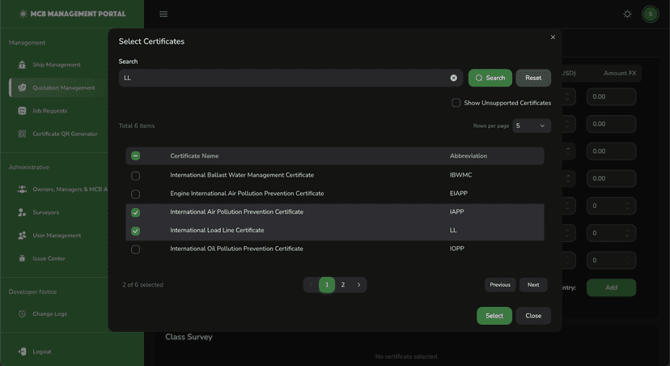The width and height of the screenshot is (670, 366).
Task: Click the Owners, Managers & MCB icon
Action: (22, 189)
